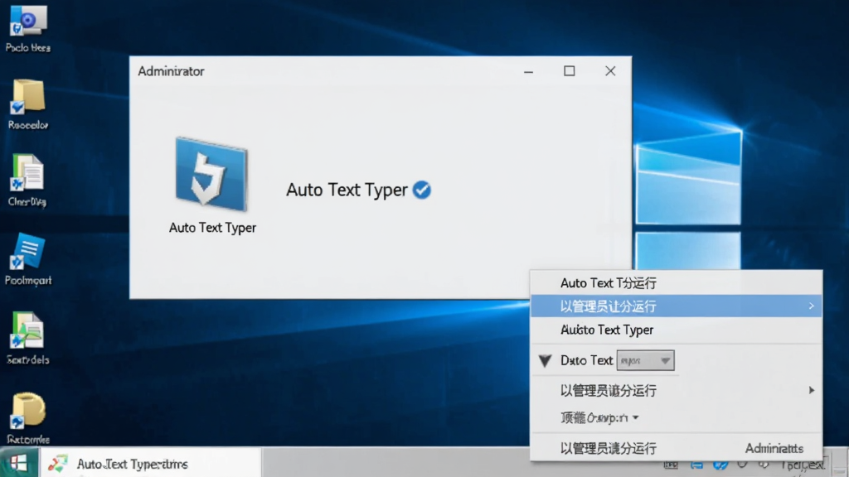Screen dimensions: 849x477
Task: Open the dropdown next to Dato Text
Action: tap(645, 360)
